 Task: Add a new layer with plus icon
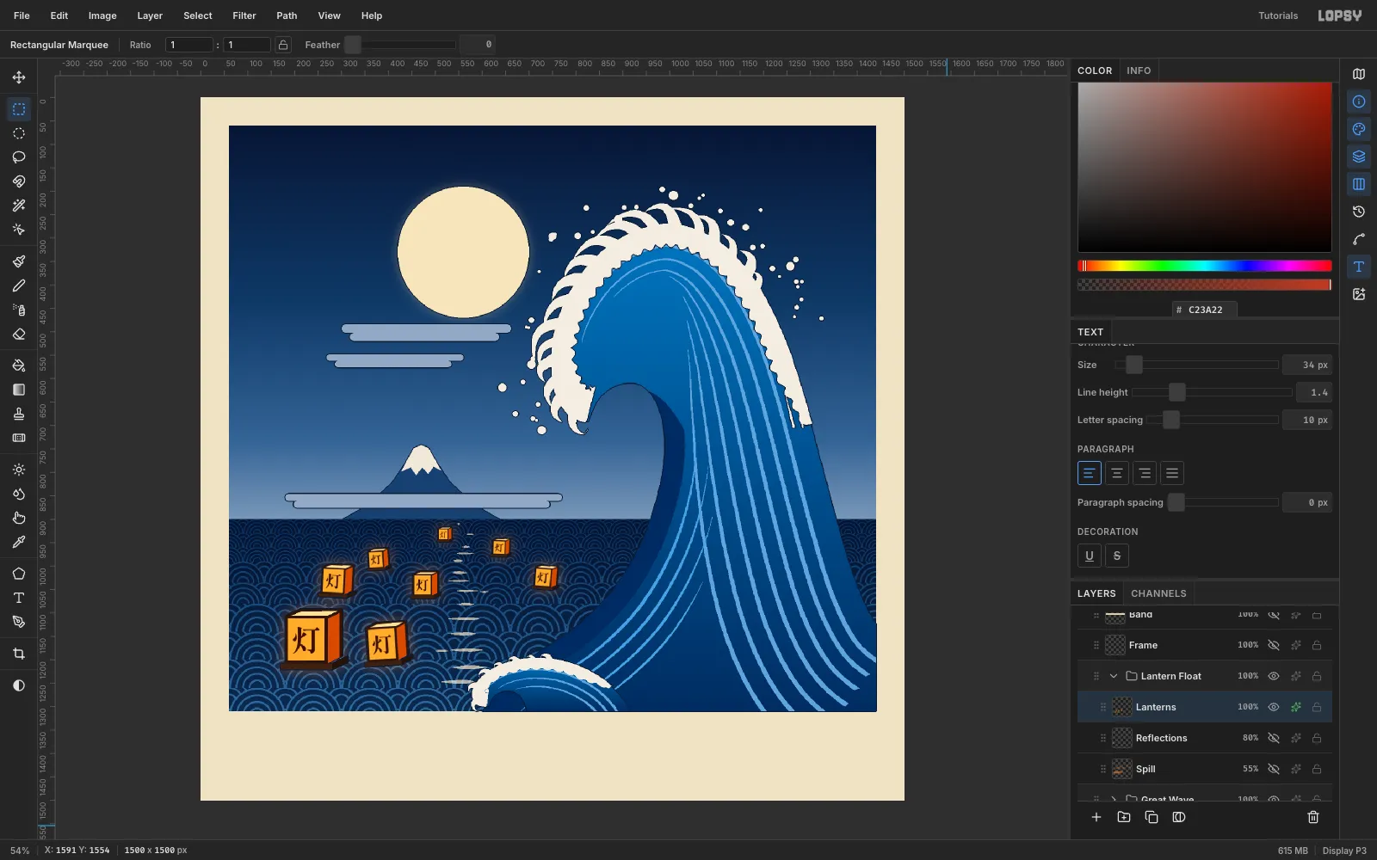click(x=1096, y=817)
